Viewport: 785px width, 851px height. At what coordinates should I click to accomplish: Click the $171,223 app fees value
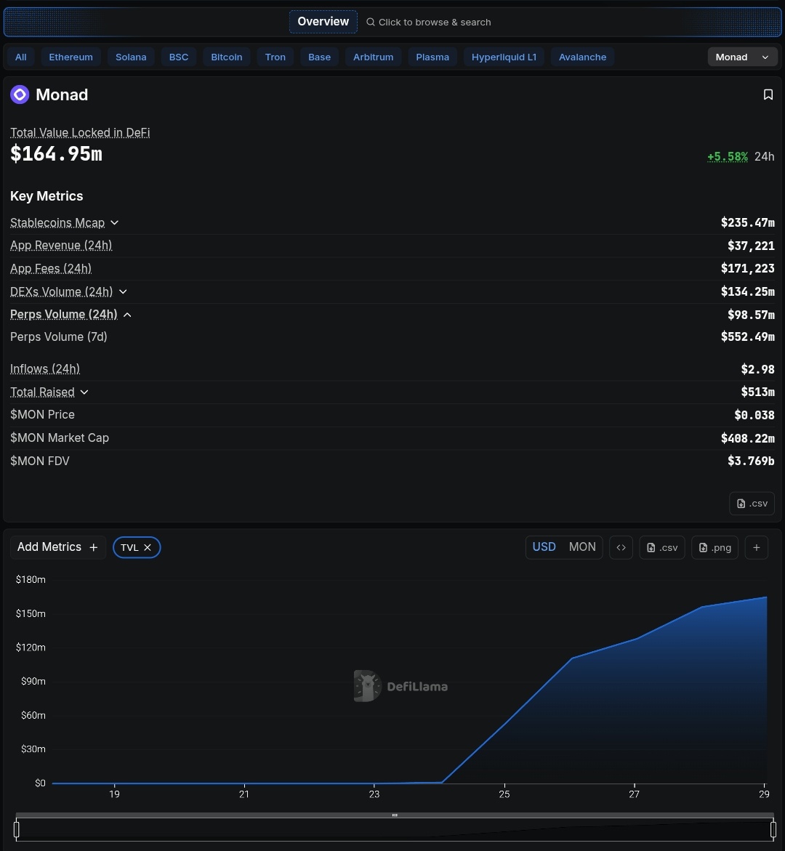(x=747, y=269)
